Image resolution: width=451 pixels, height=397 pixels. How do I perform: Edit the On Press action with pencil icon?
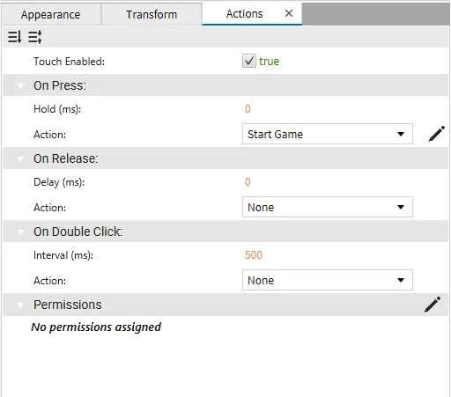pos(436,134)
